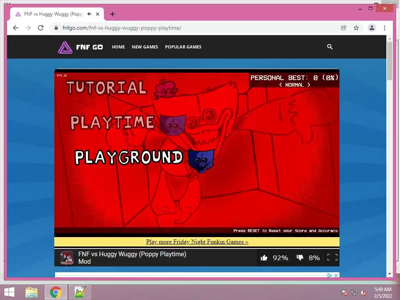Open the notepad app in the taskbar
The height and width of the screenshot is (300, 400).
[x=80, y=292]
